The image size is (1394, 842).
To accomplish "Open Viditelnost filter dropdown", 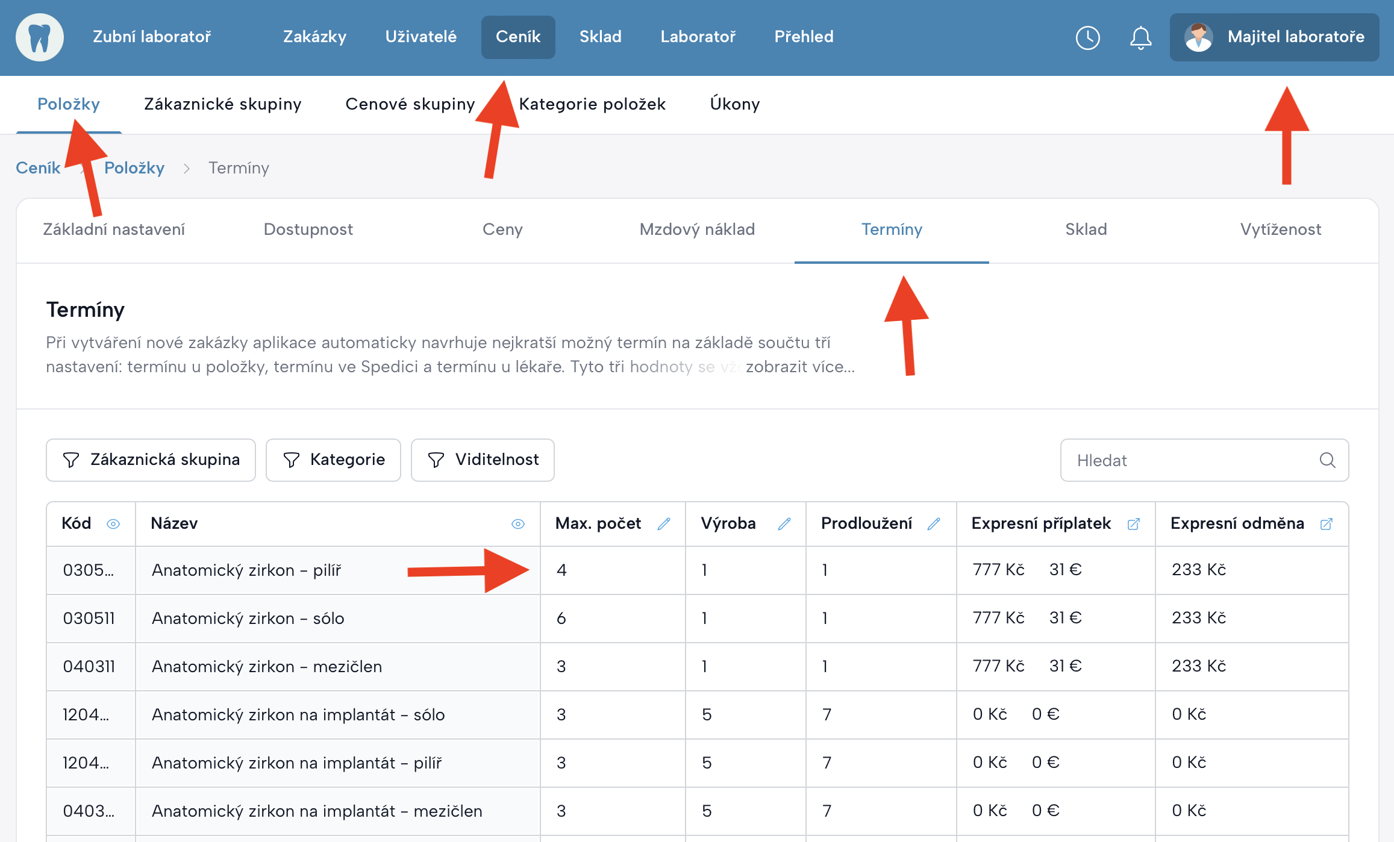I will pyautogui.click(x=483, y=460).
